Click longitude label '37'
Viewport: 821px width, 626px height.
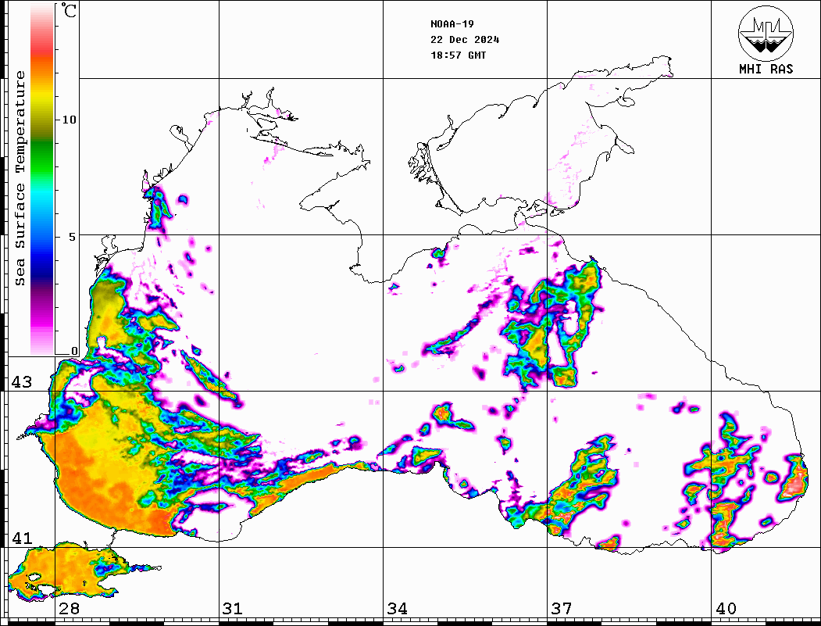coord(562,608)
